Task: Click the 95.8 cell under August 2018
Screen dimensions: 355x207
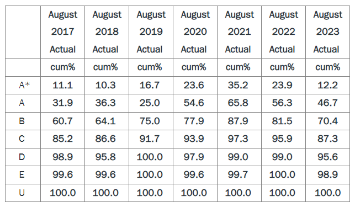Action: 105,157
